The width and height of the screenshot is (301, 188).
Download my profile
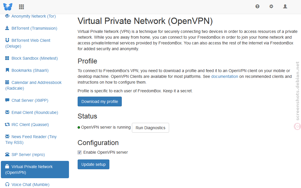pos(100,101)
